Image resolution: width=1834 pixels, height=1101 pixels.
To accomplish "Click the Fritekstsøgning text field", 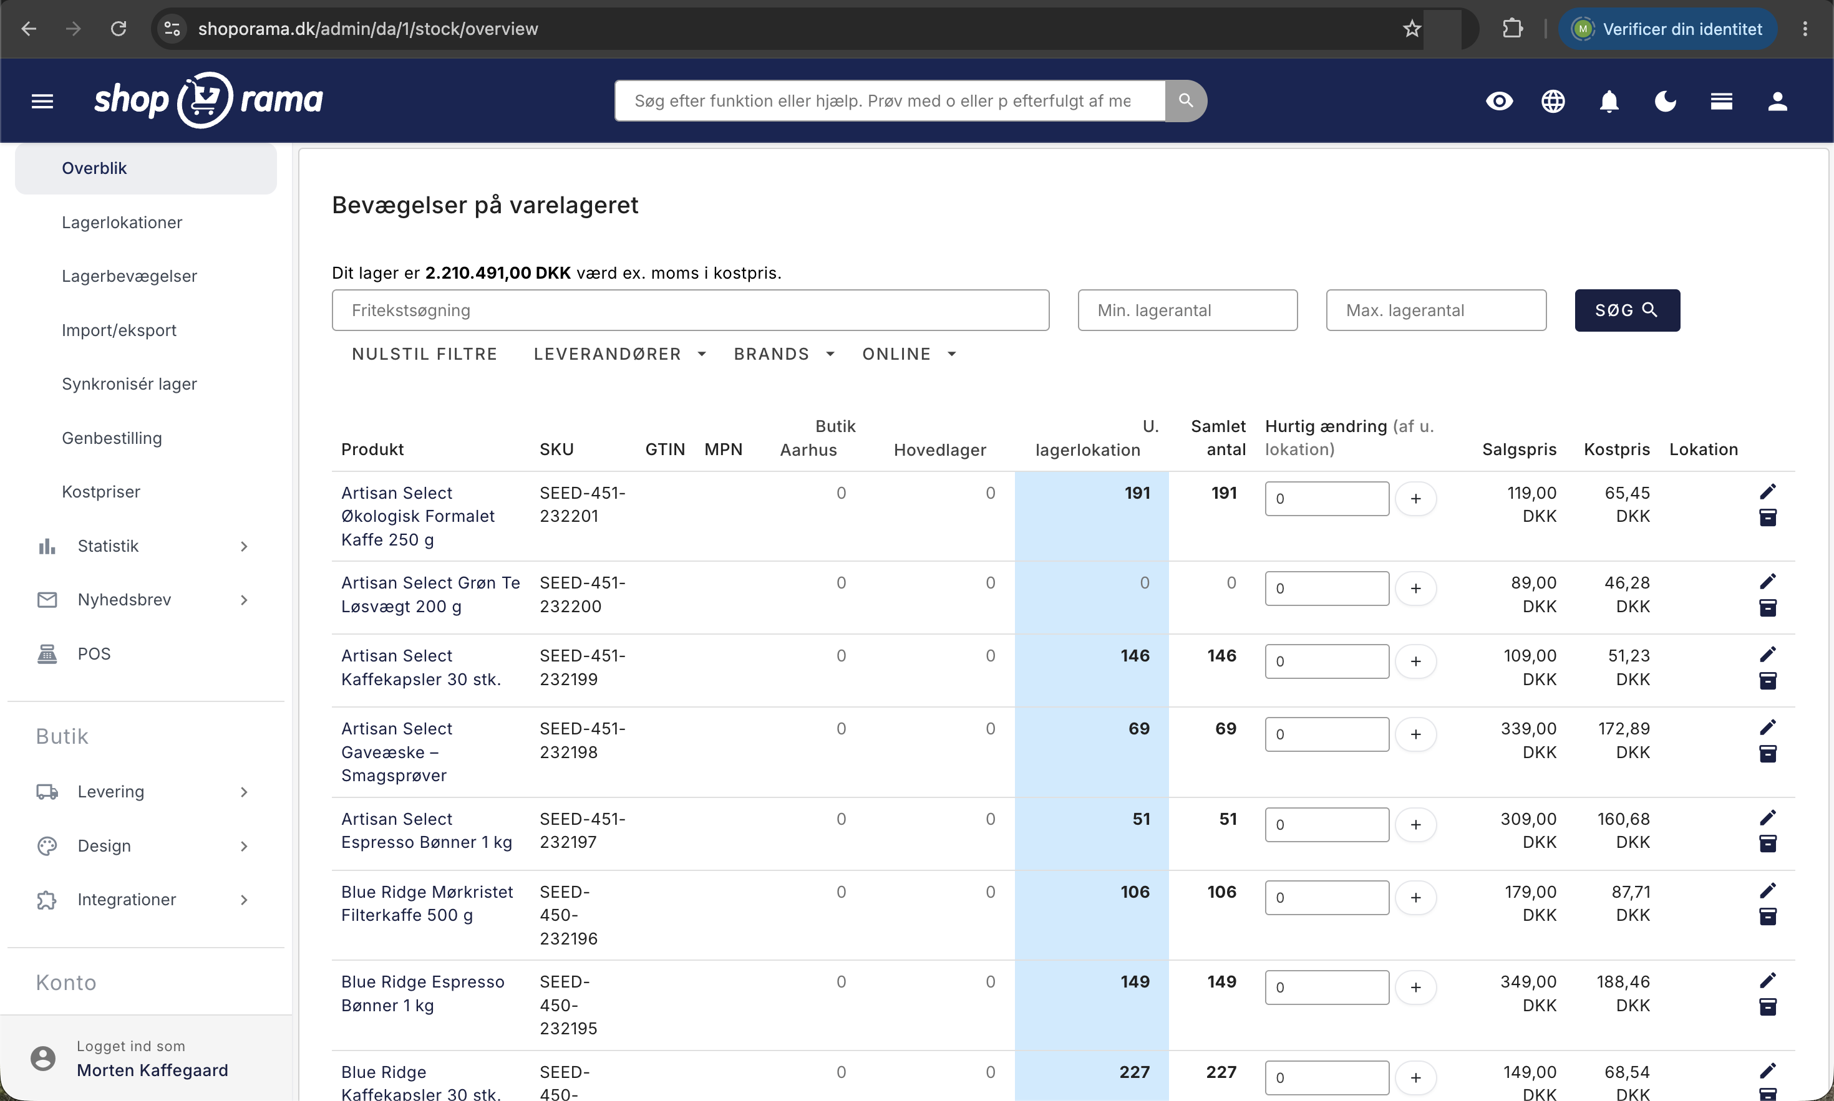I will coord(691,310).
